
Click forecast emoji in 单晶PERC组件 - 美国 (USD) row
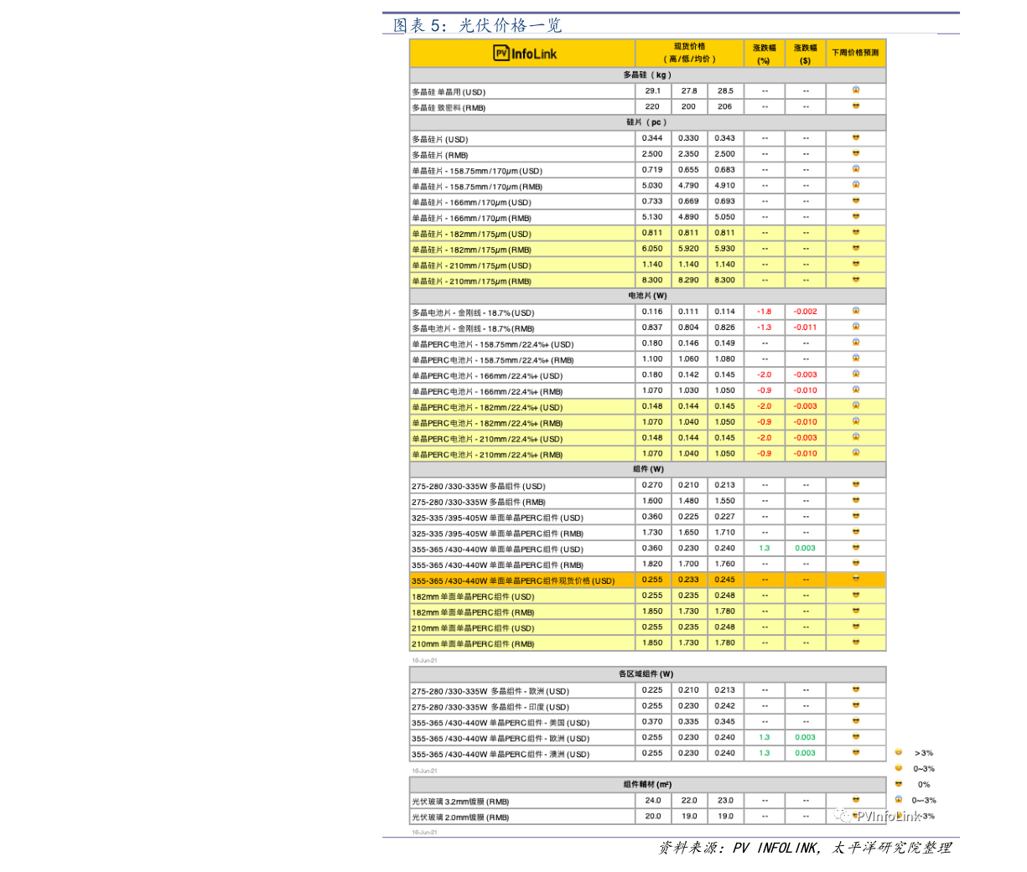856,720
